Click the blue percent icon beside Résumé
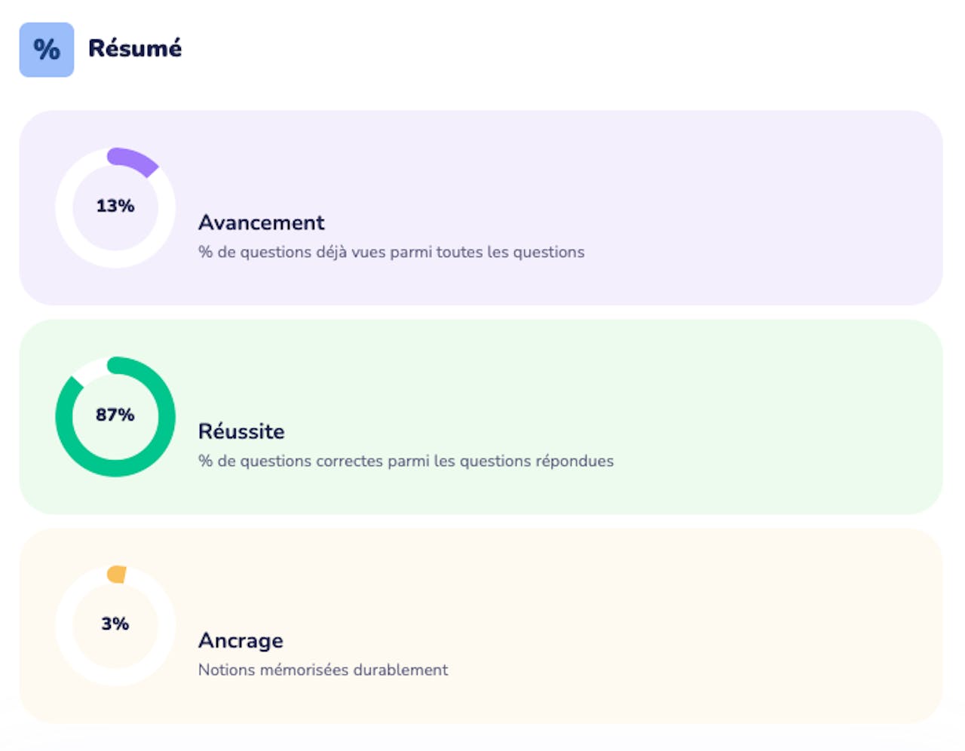The height and width of the screenshot is (751, 965). click(x=47, y=50)
